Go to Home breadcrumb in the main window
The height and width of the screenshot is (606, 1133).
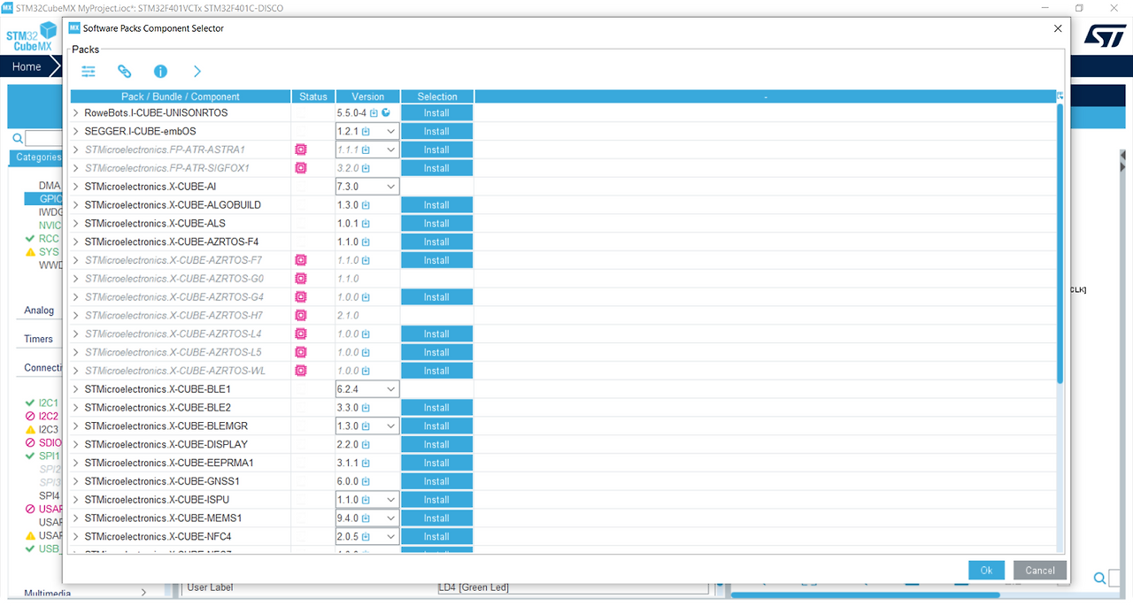tap(27, 66)
